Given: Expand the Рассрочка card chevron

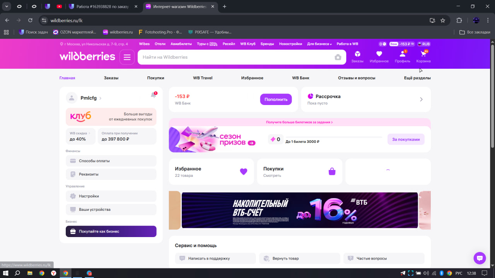Looking at the screenshot, I should click(421, 99).
